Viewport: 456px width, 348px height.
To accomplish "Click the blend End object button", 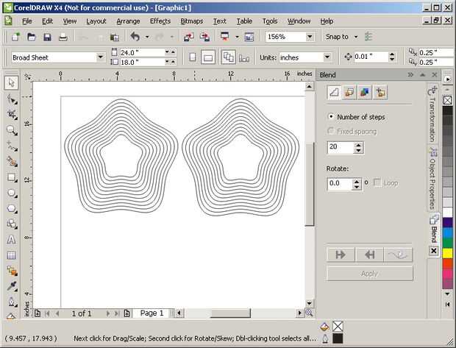I will tap(370, 255).
